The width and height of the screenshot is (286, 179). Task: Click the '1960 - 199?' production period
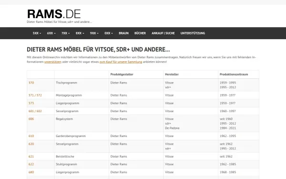tap(228, 111)
